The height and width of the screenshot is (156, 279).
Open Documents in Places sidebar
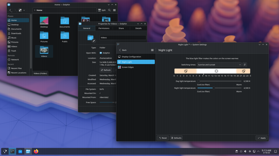[x=18, y=29]
